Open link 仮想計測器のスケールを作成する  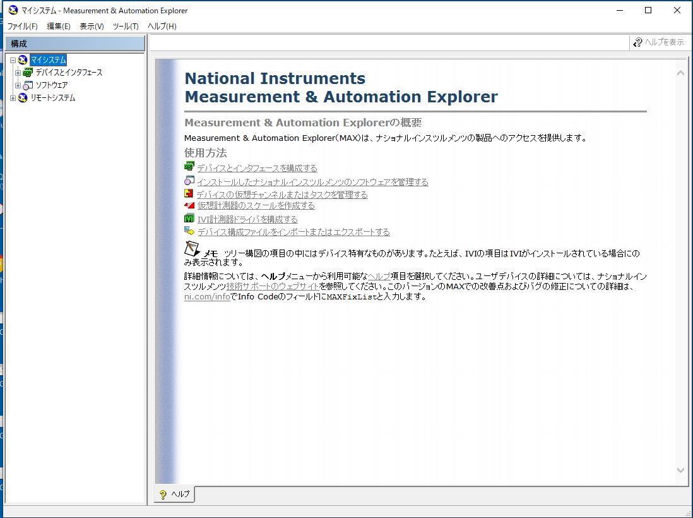click(256, 206)
